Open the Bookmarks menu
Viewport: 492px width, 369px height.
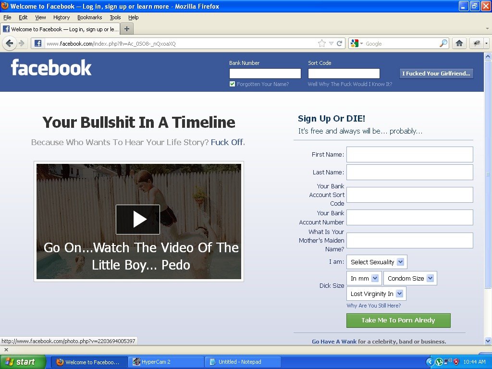click(90, 17)
